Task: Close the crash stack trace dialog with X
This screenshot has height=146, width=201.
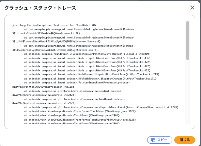Action: 192,8
